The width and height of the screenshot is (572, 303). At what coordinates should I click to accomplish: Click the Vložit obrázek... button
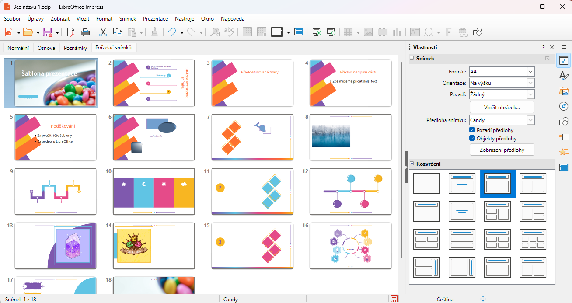click(502, 107)
